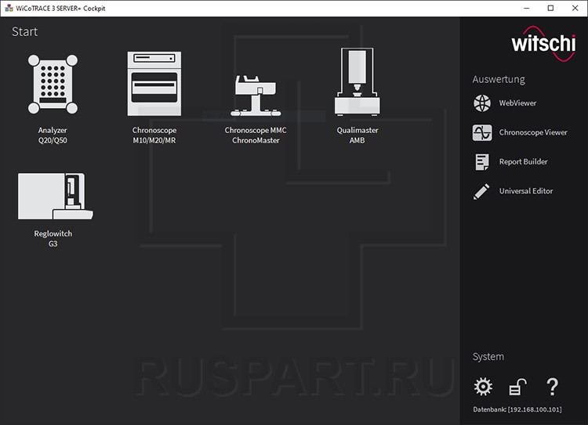Click the padlock icon under System
This screenshot has height=425, width=588.
click(x=517, y=387)
